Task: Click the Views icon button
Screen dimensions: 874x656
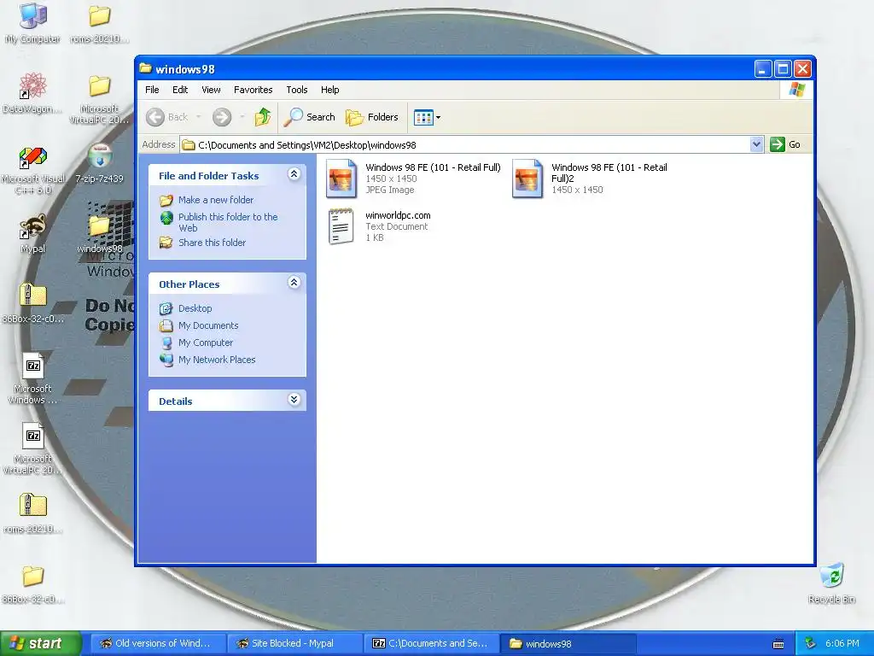Action: tap(423, 117)
